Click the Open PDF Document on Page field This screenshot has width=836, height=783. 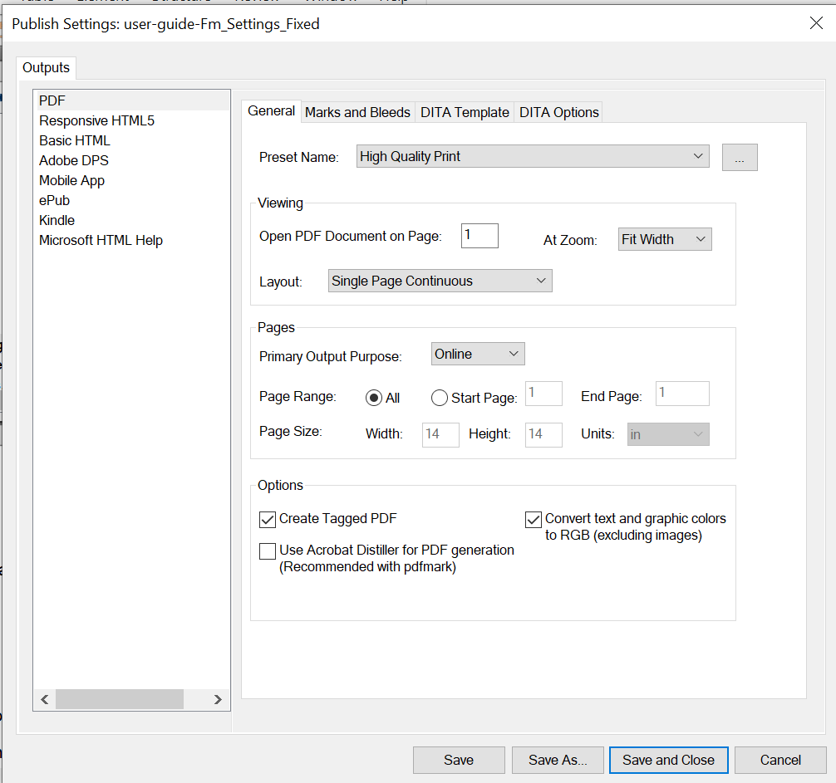[x=479, y=235]
